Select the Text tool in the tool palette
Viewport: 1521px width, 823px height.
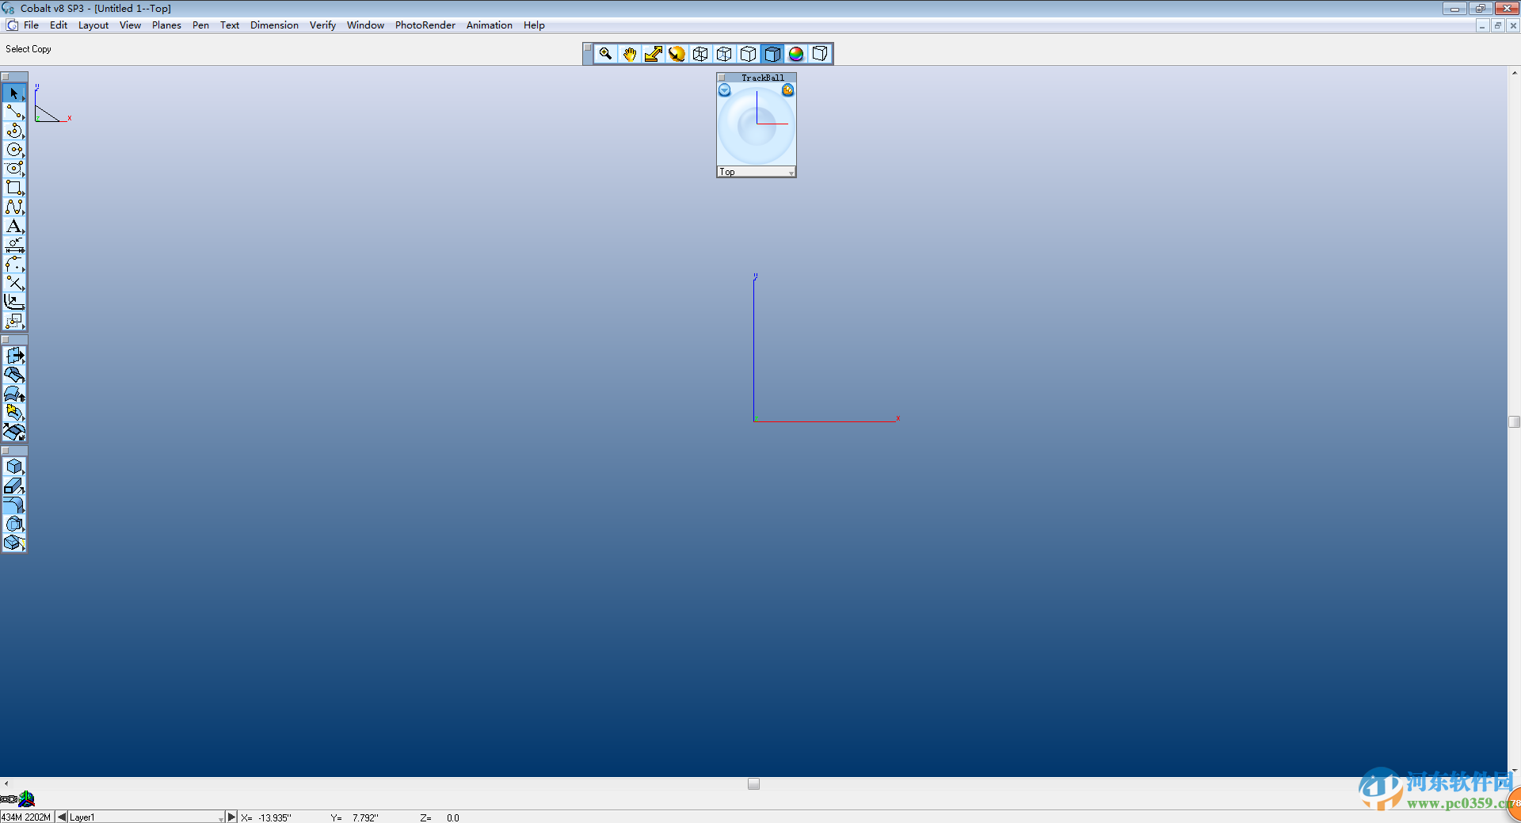[x=13, y=227]
